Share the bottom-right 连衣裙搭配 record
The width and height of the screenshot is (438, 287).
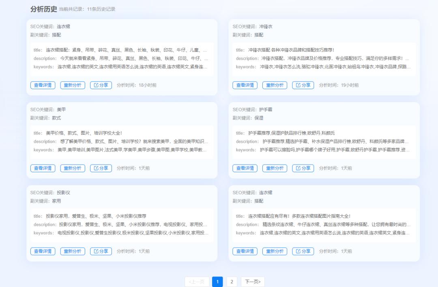(303, 251)
